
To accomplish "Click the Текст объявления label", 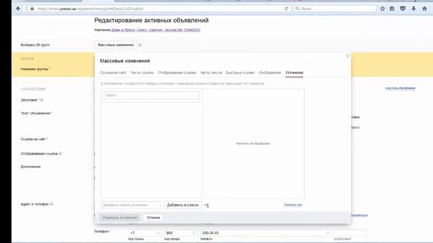I will point(36,113).
